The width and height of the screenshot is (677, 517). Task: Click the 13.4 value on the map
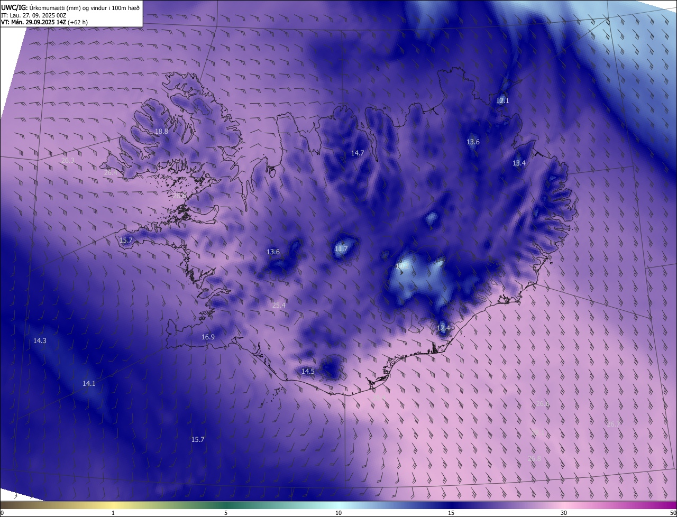tap(519, 163)
